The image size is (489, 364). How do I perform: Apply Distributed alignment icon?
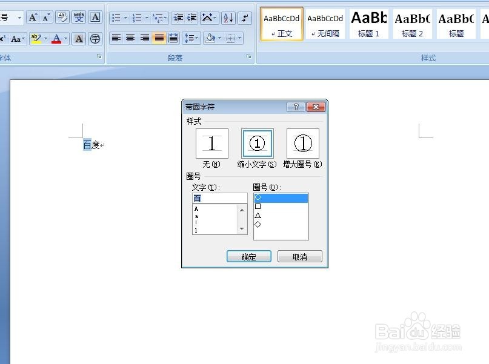pyautogui.click(x=173, y=38)
